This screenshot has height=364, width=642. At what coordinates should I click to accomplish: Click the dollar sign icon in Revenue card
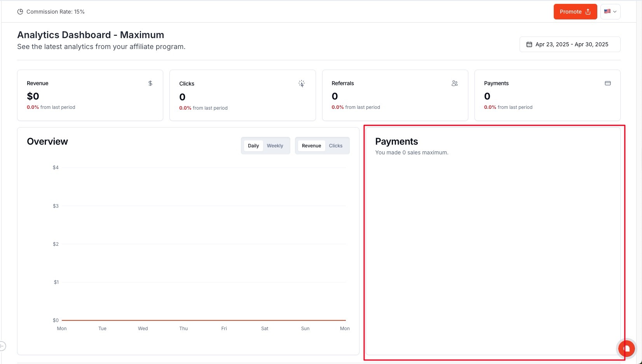(x=150, y=83)
